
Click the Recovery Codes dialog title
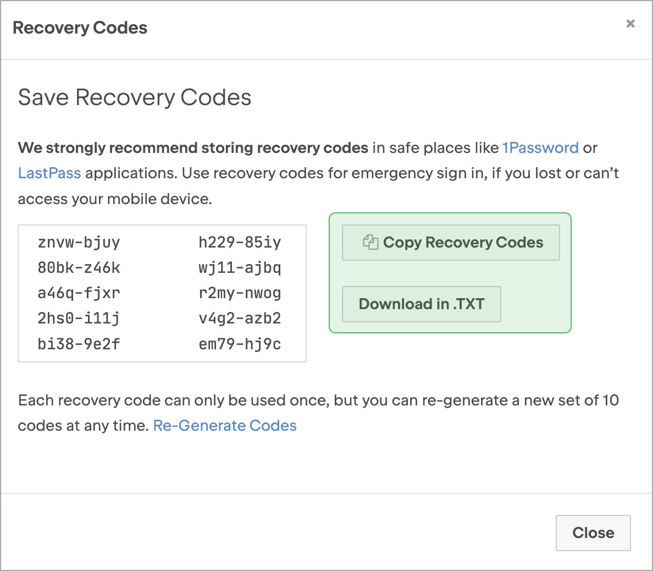[80, 28]
